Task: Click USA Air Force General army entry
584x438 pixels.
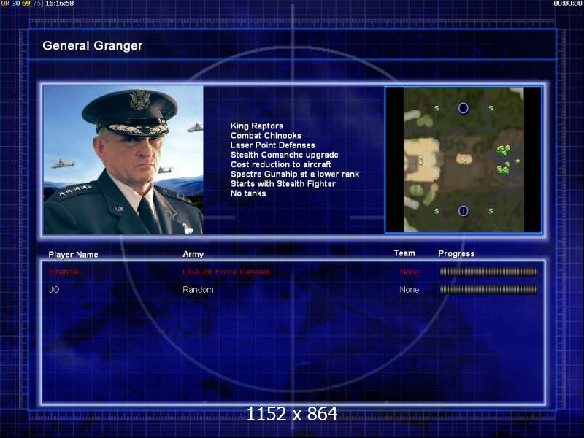Action: pos(226,272)
